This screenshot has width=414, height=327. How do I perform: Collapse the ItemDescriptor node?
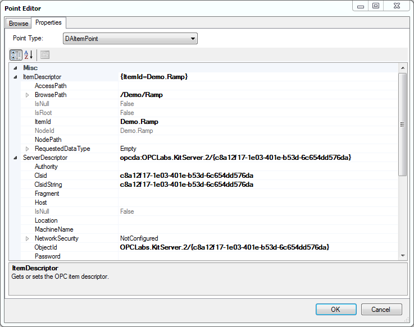[15, 77]
